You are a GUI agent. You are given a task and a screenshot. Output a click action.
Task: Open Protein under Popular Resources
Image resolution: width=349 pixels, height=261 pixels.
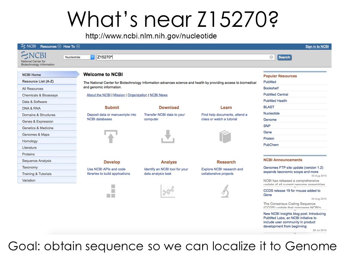tap(269, 138)
